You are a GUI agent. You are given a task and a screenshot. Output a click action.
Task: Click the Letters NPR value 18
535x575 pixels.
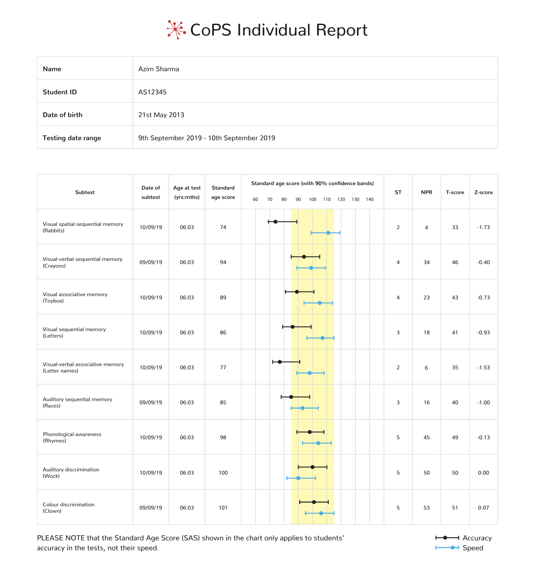tap(427, 332)
